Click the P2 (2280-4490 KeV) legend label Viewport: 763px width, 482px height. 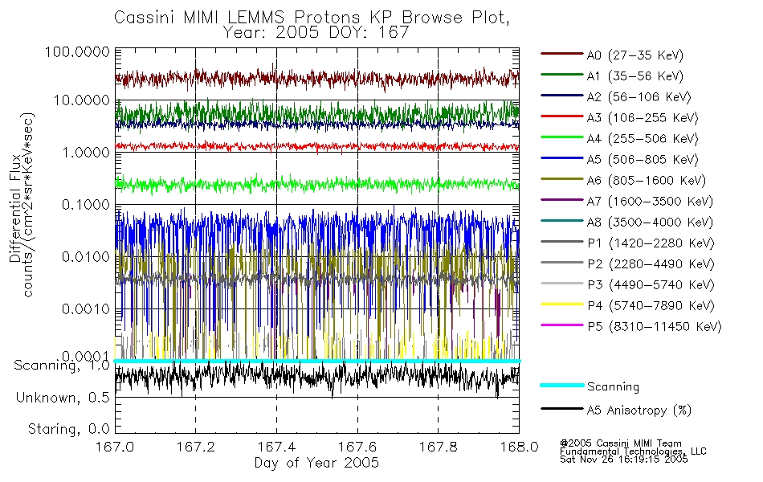point(651,263)
